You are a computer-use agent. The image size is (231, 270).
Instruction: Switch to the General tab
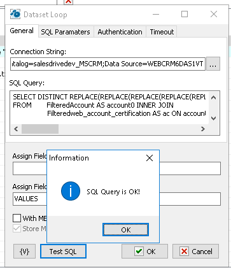22,31
